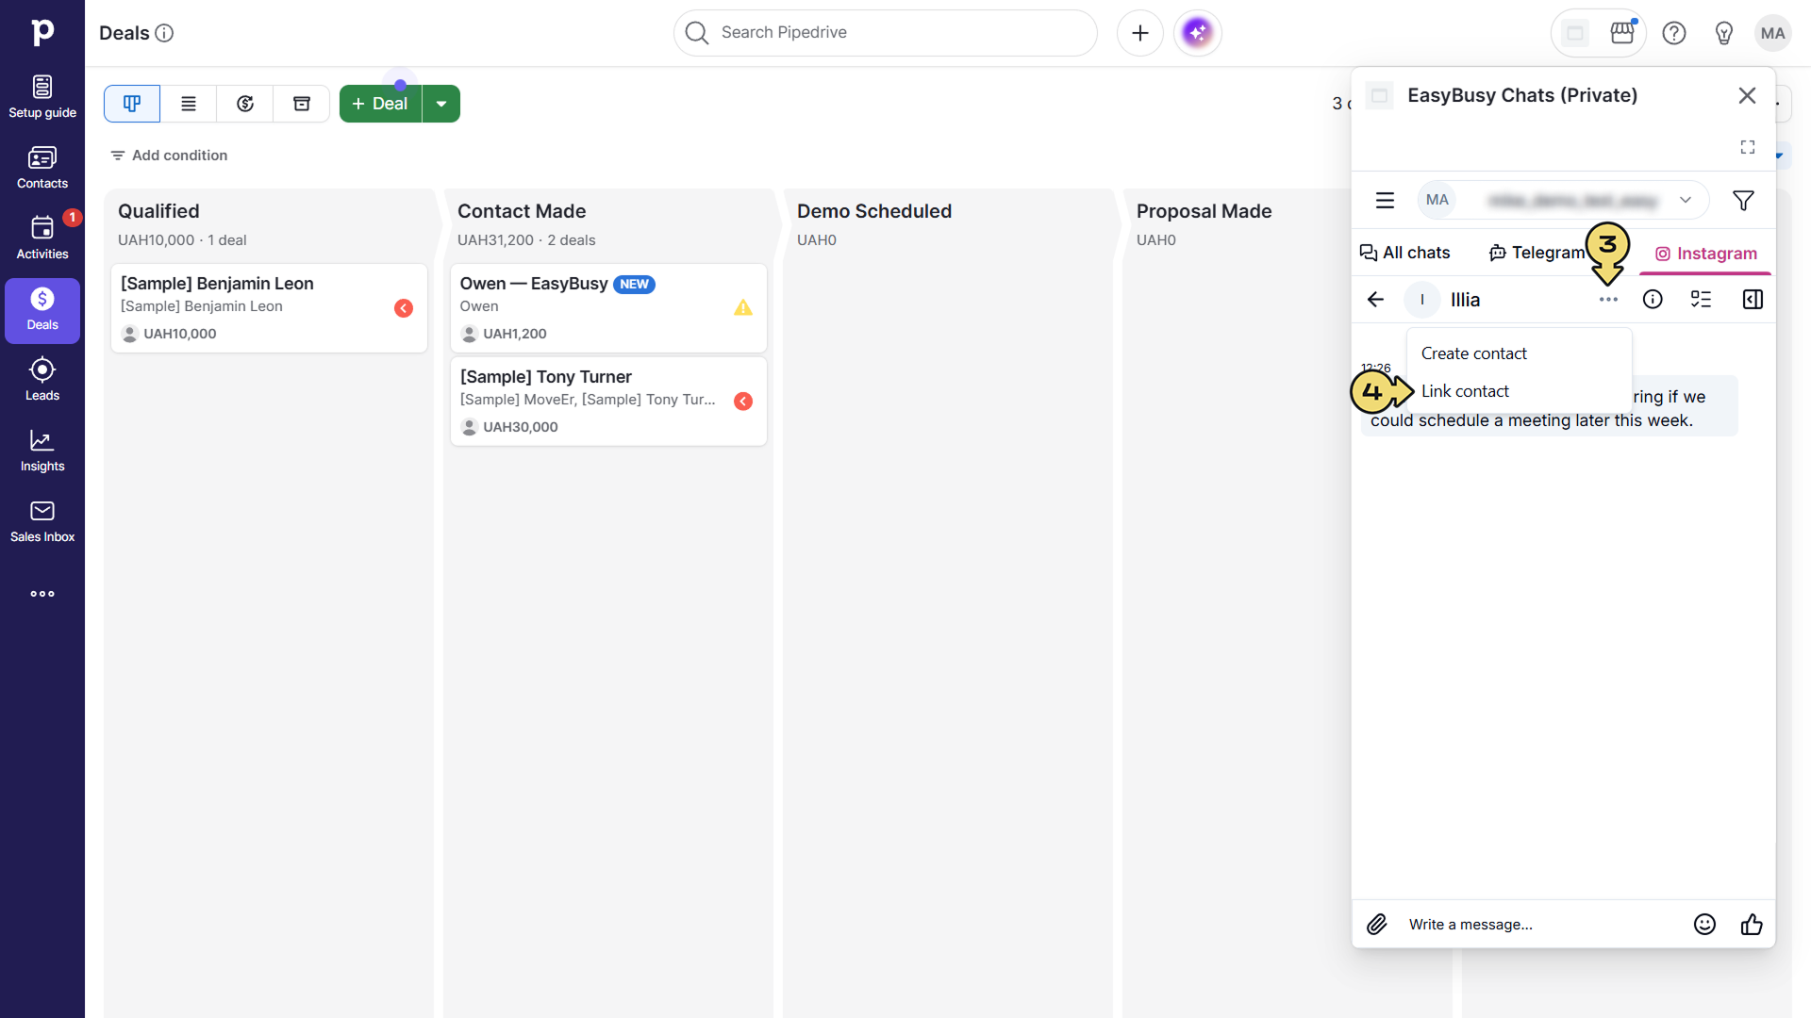This screenshot has height=1018, width=1811.
Task: Switch to Instagram tab
Action: (x=1706, y=254)
